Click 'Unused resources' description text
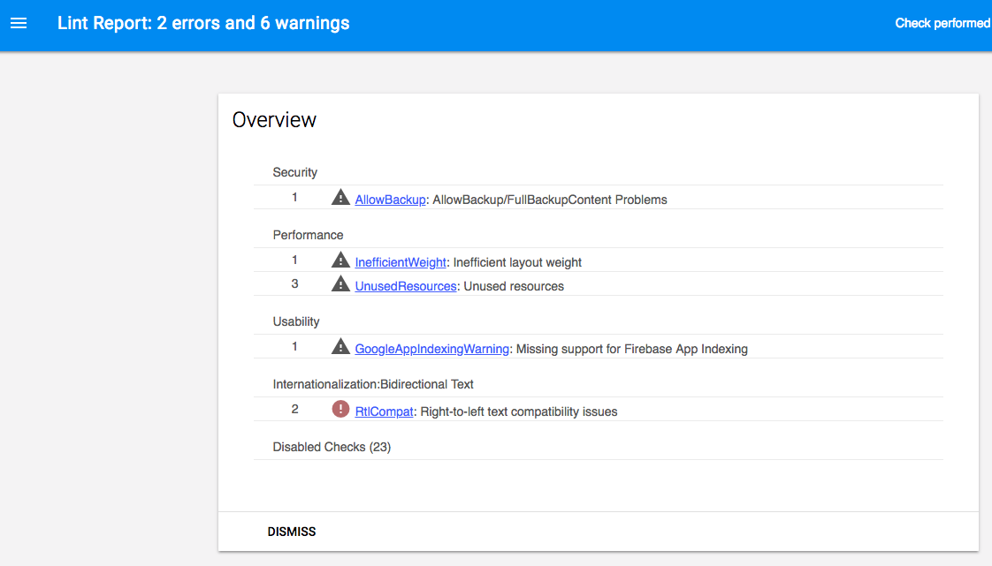 point(514,286)
